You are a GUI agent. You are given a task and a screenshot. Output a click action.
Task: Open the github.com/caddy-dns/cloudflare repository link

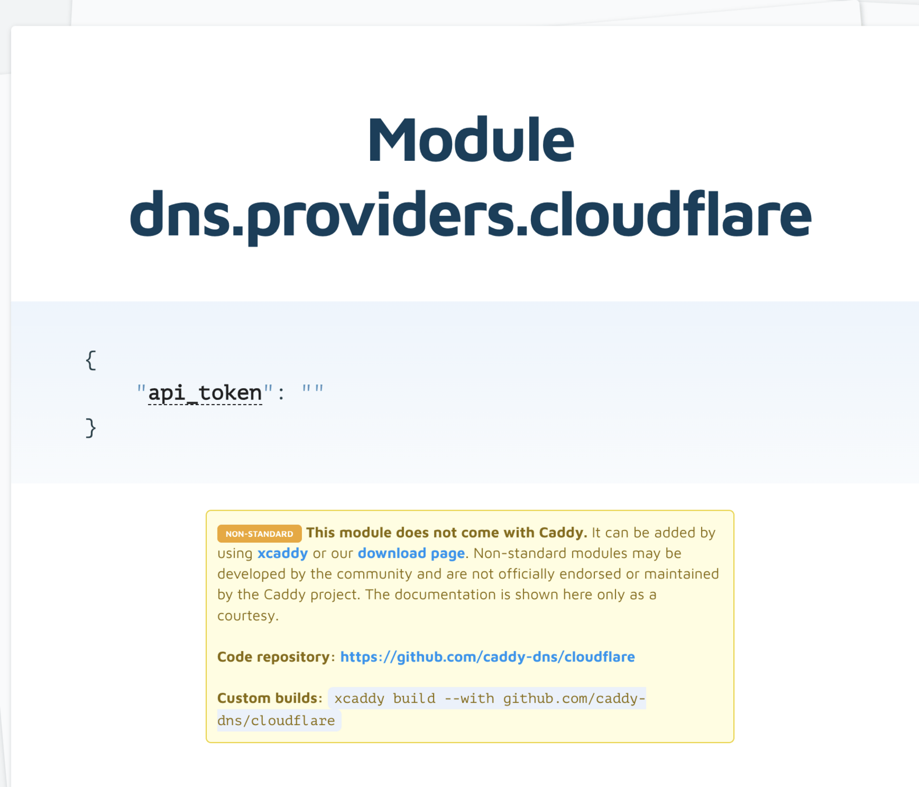tap(487, 656)
